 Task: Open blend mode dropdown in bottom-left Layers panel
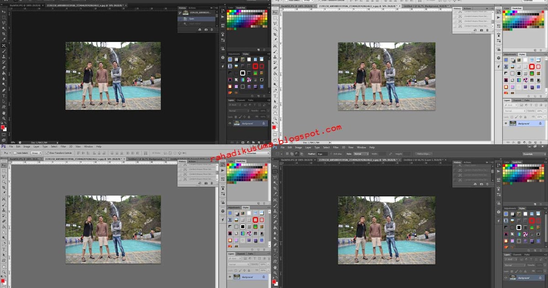click(238, 264)
